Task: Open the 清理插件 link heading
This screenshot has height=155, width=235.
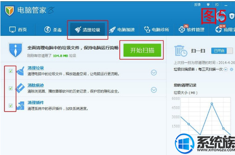Action: pyautogui.click(x=35, y=103)
